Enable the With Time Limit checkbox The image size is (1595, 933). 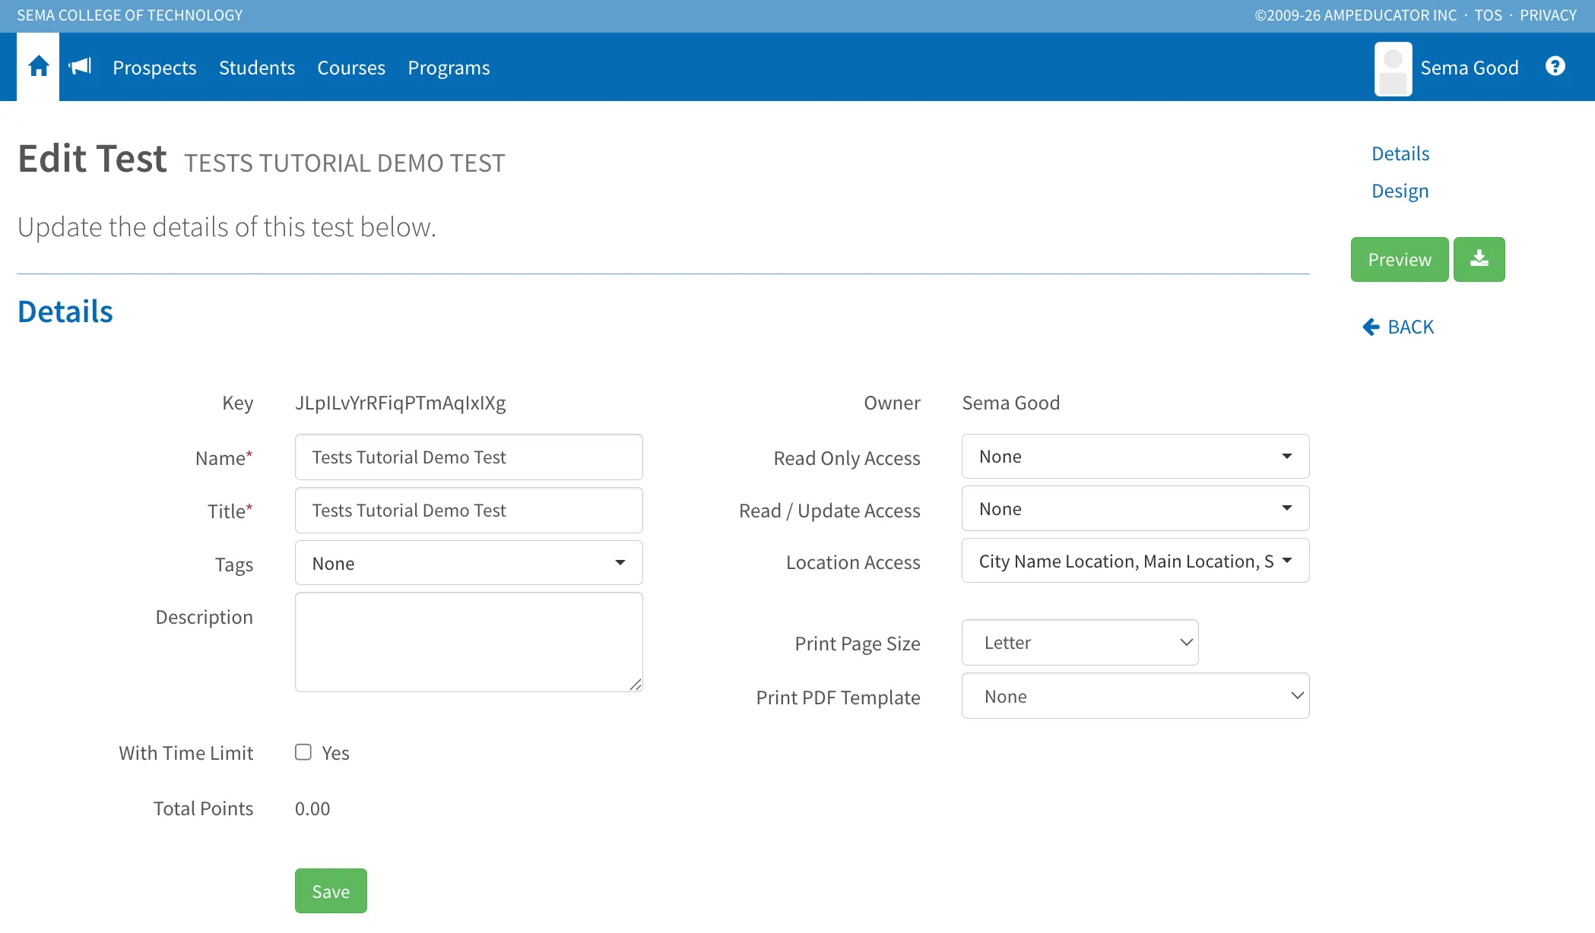(303, 752)
